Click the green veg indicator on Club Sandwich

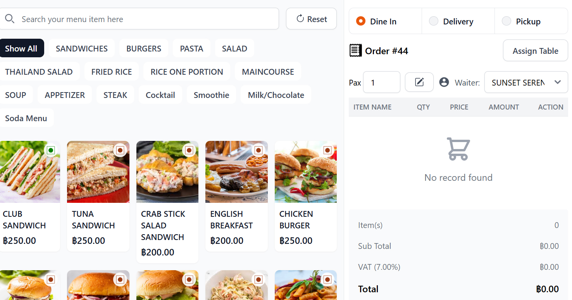coord(51,150)
